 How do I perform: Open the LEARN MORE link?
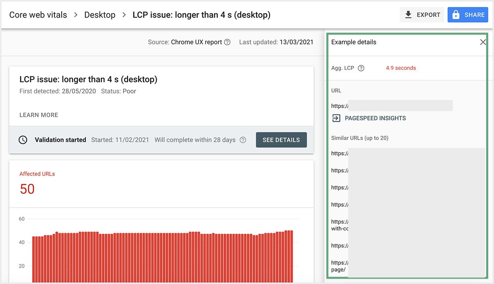pos(39,115)
